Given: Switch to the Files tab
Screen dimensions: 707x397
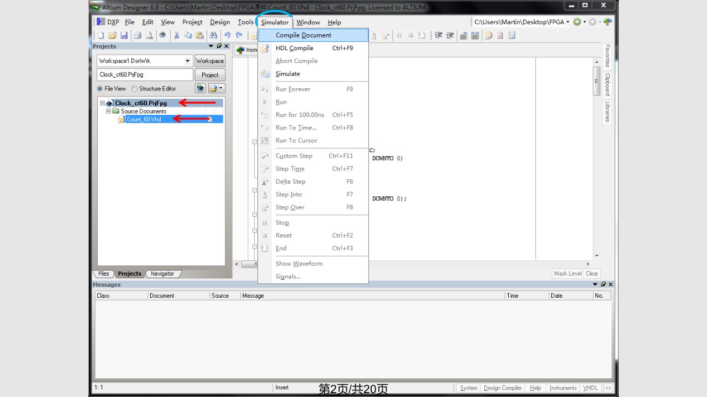Looking at the screenshot, I should click(x=104, y=273).
